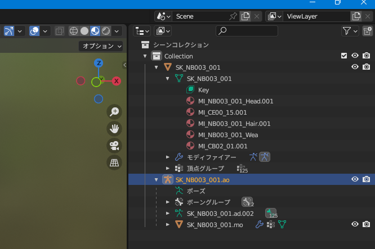The height and width of the screenshot is (249, 375).
Task: Click the X axis on the navigation gizmo
Action: pyautogui.click(x=117, y=81)
